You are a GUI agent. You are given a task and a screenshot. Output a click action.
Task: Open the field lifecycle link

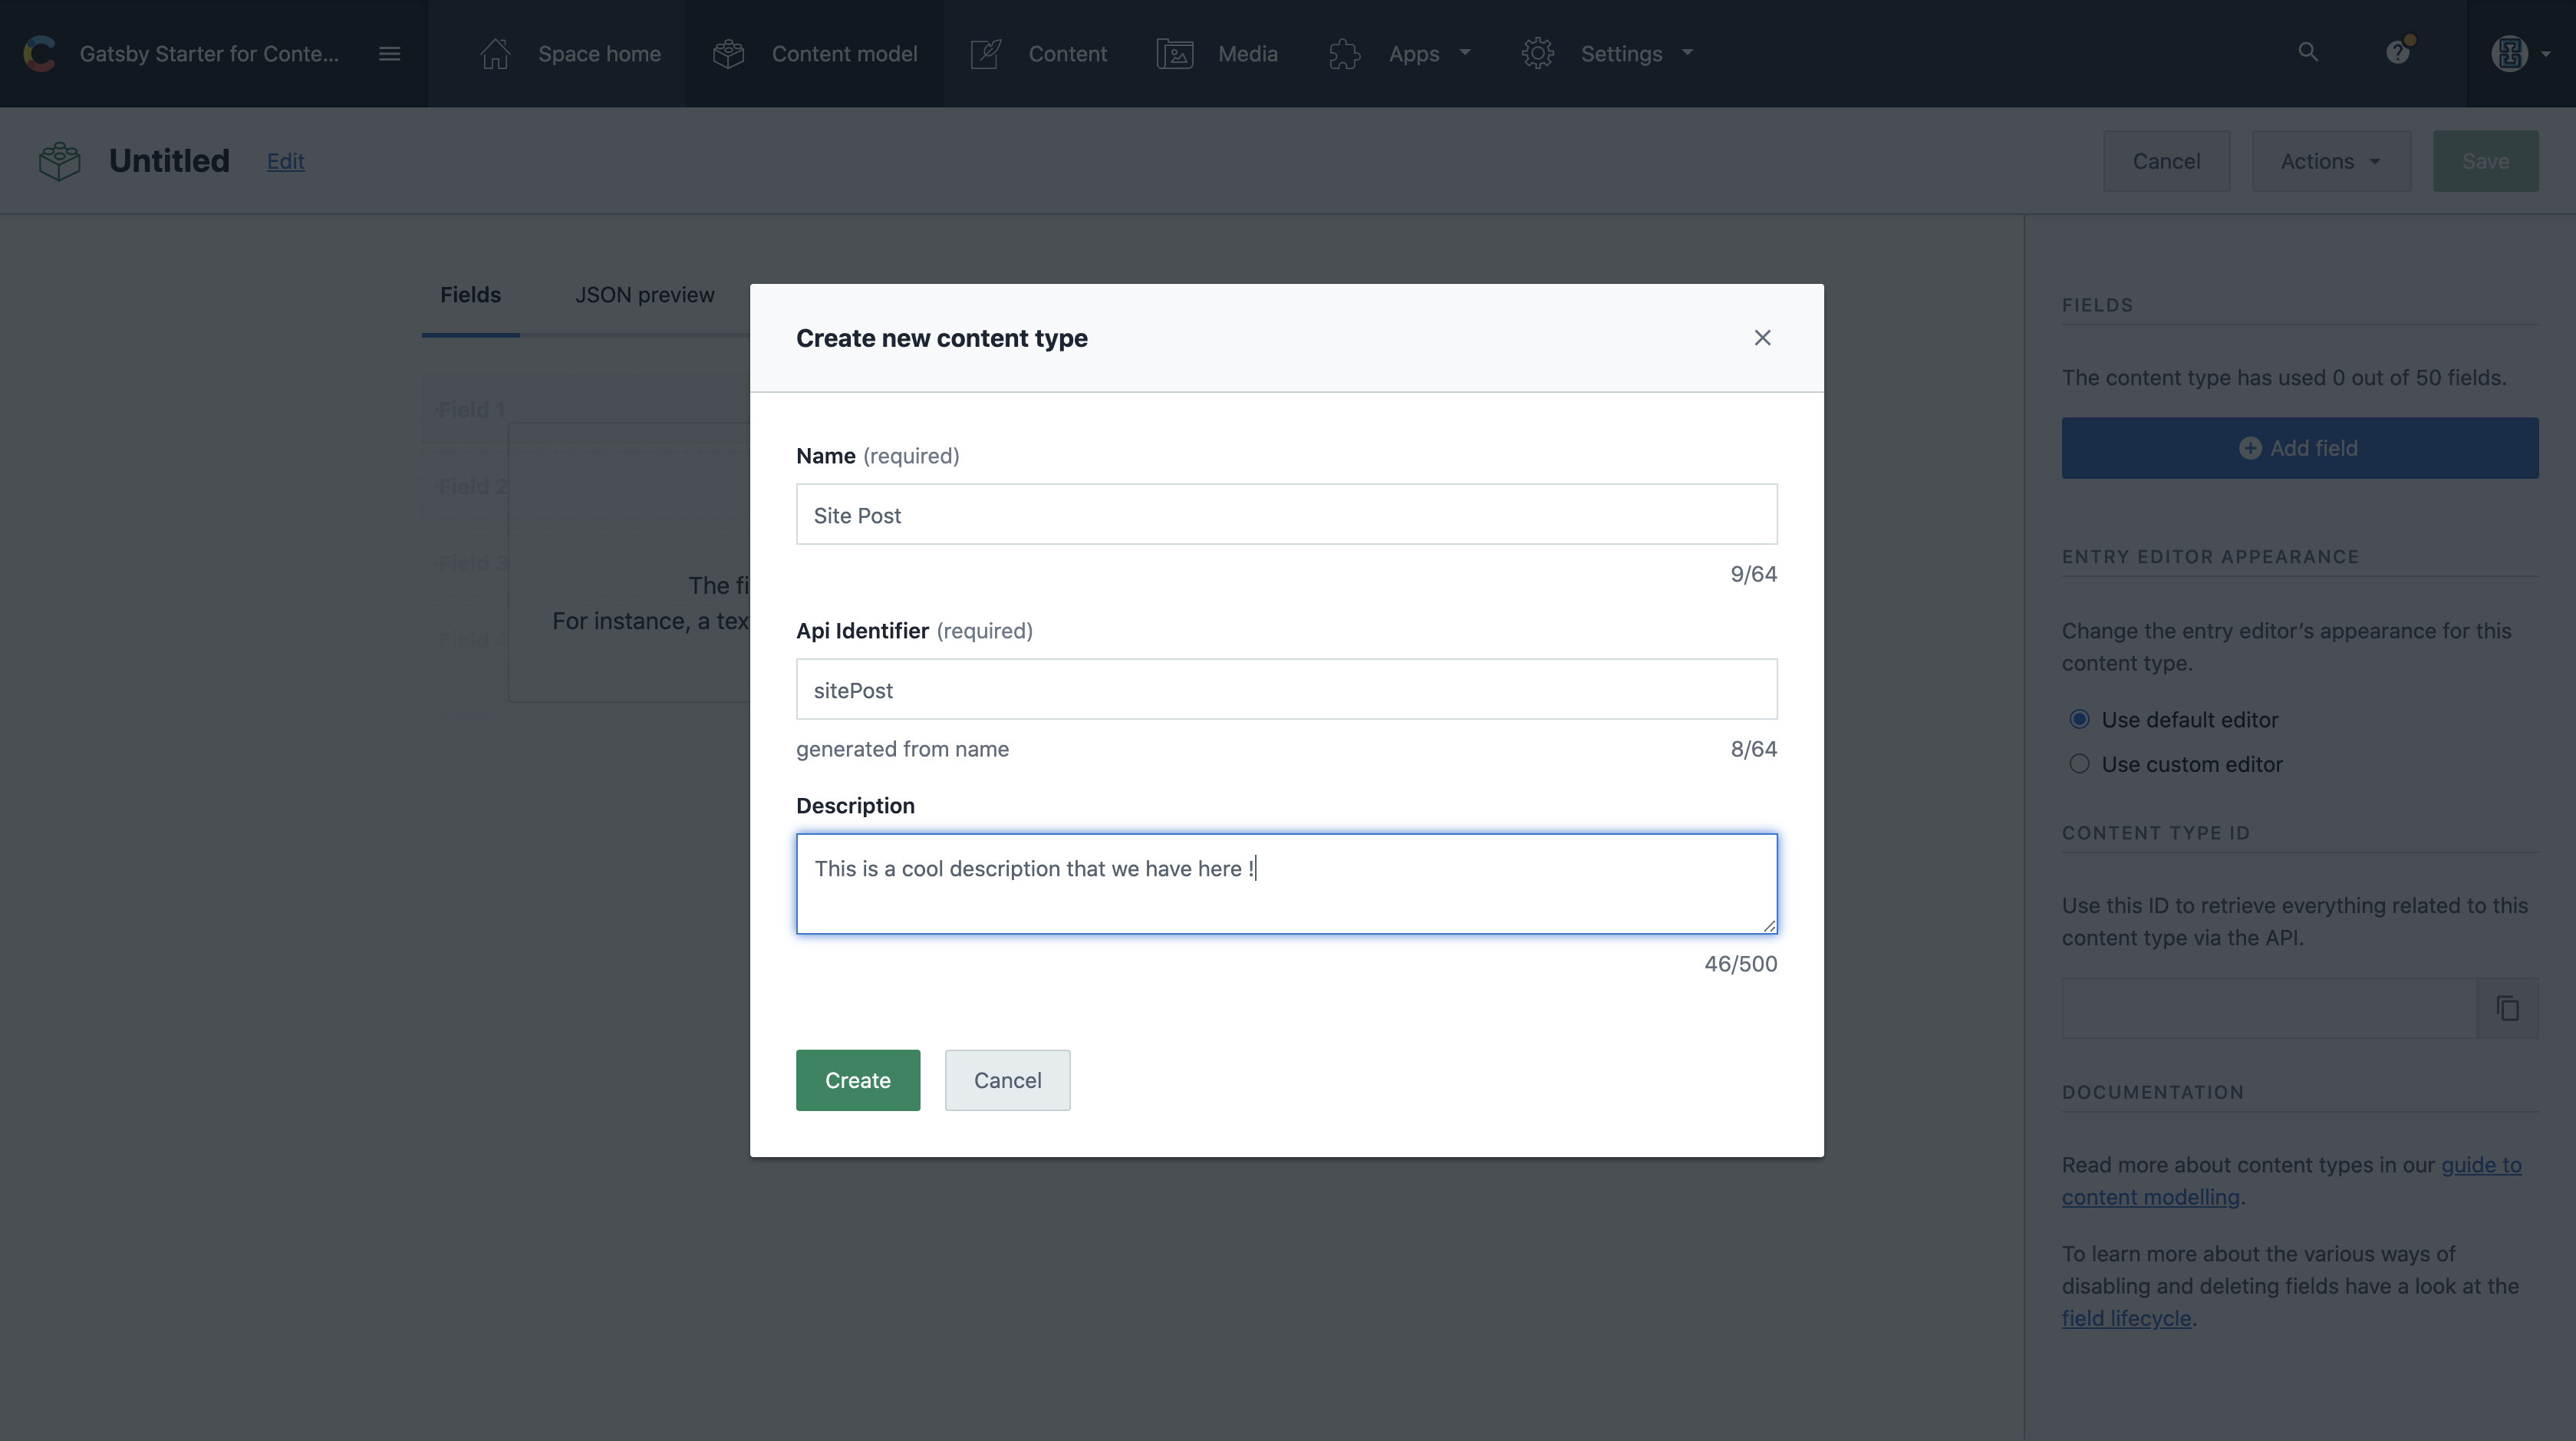tap(2126, 1318)
